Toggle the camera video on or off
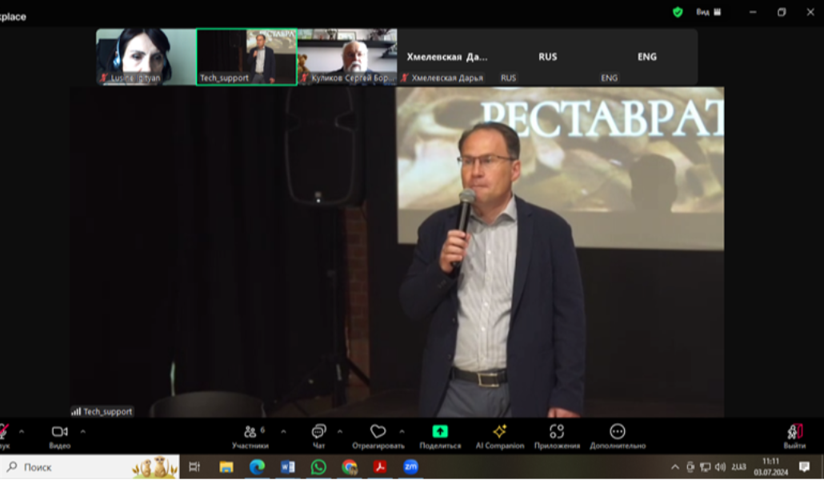This screenshot has width=824, height=480. (59, 432)
